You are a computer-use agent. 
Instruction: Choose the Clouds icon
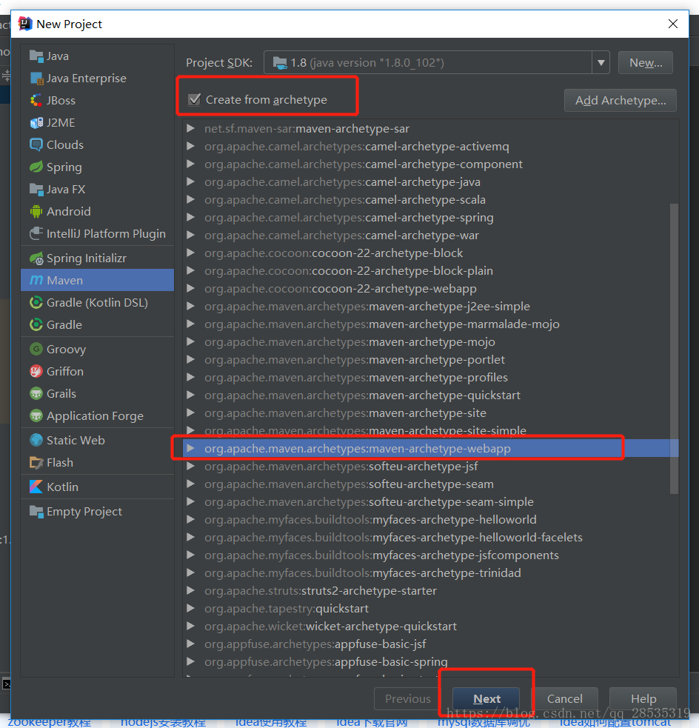click(36, 145)
